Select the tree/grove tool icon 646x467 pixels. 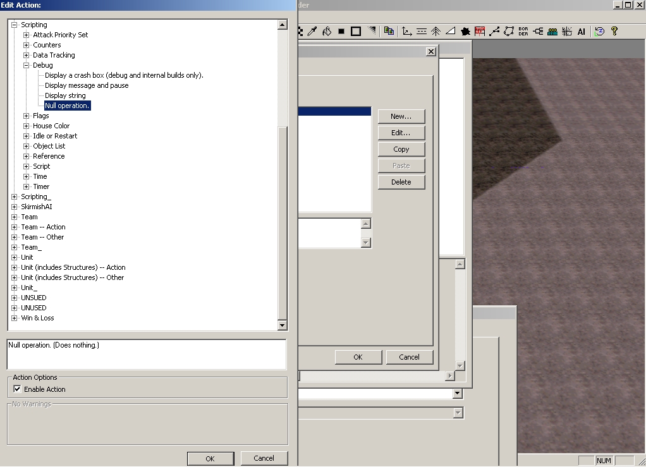click(436, 31)
